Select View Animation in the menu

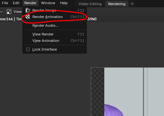[x=55, y=41]
